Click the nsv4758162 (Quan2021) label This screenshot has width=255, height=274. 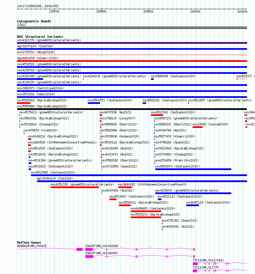[x=172, y=143]
